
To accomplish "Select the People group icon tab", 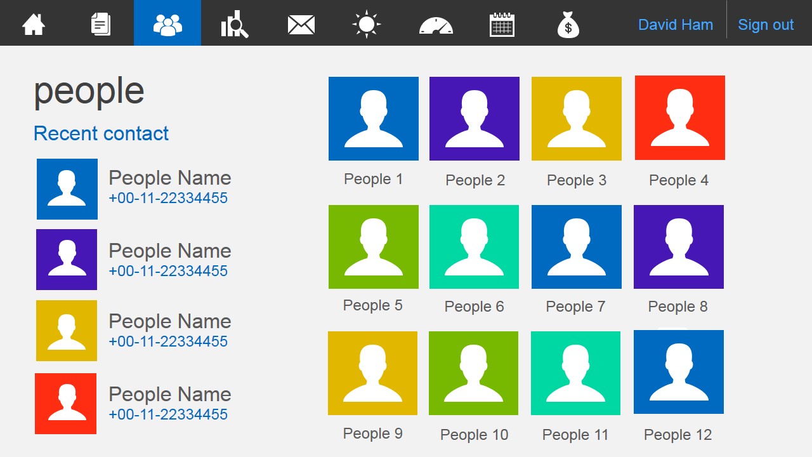I will click(167, 23).
